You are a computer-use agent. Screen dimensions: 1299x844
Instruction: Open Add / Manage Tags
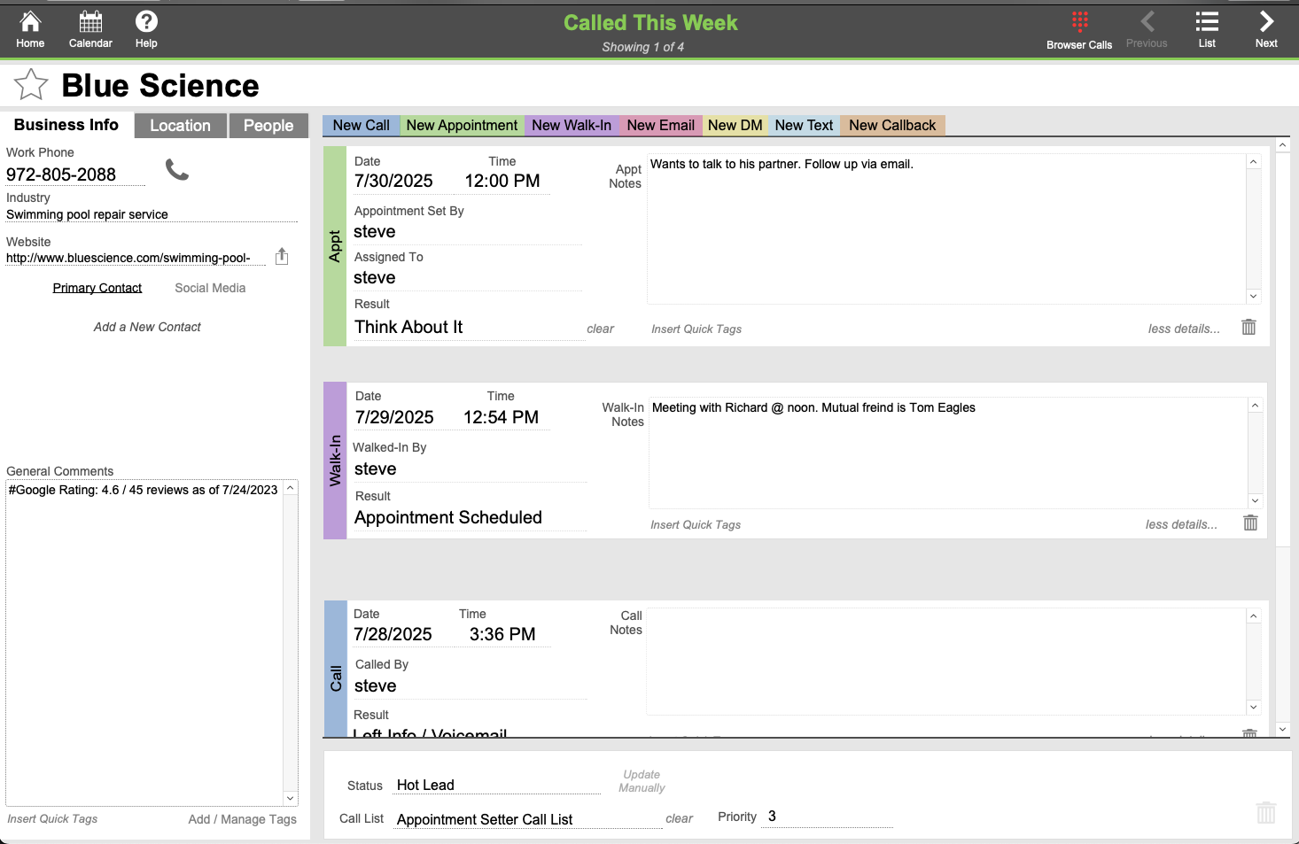coord(242,819)
